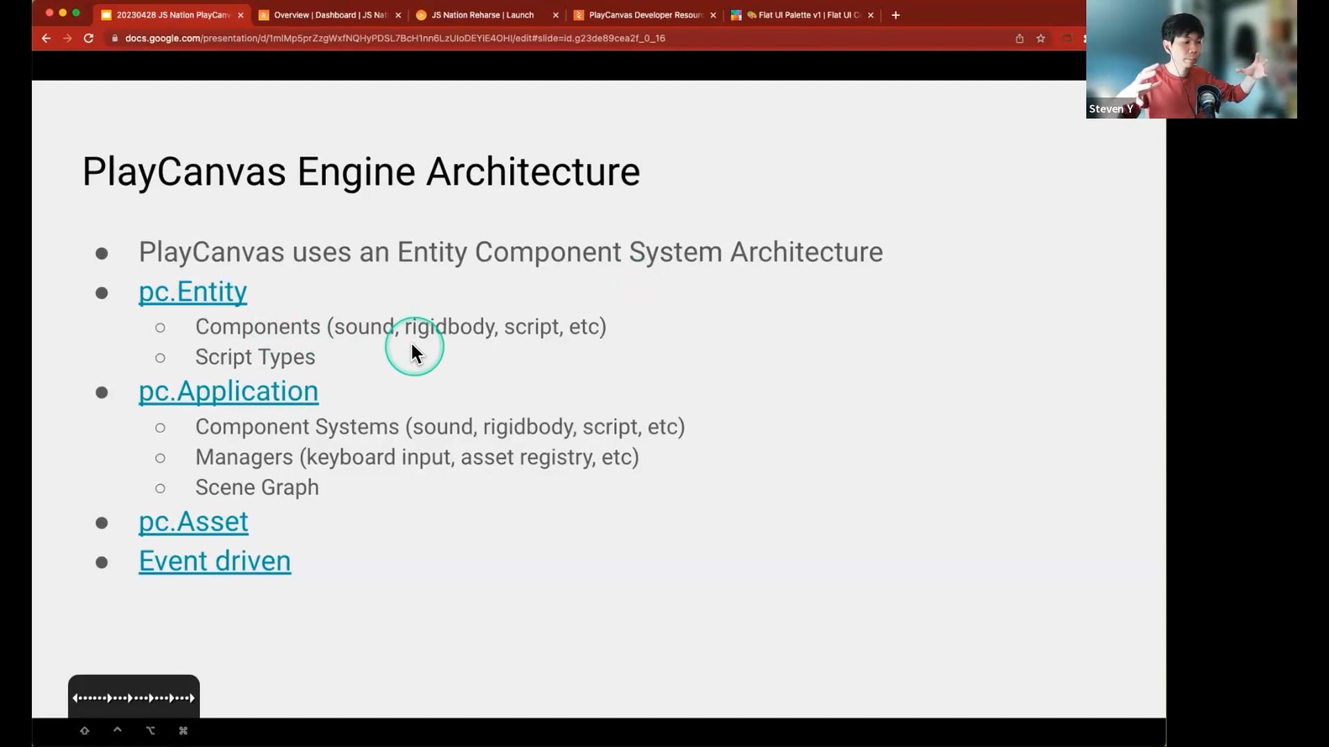This screenshot has width=1329, height=747.
Task: Bookmark this page with star icon
Action: [1040, 38]
